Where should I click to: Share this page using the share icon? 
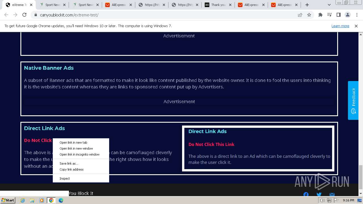pos(300,15)
